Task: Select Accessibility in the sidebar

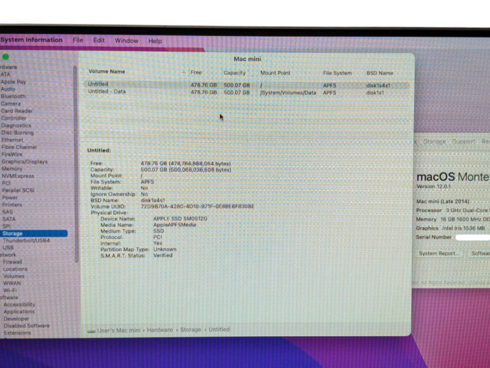Action: point(20,304)
